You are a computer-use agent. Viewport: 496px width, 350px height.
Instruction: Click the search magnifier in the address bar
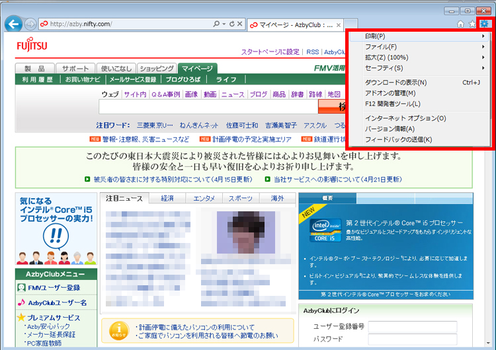pyautogui.click(x=216, y=24)
